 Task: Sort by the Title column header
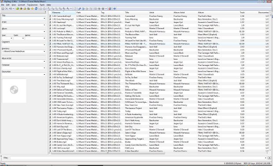pos(136,12)
